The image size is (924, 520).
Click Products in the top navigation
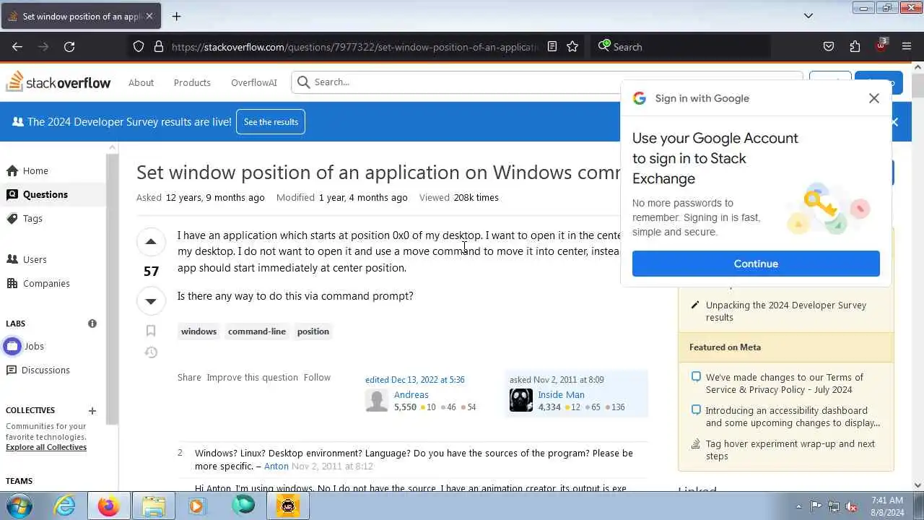(192, 82)
